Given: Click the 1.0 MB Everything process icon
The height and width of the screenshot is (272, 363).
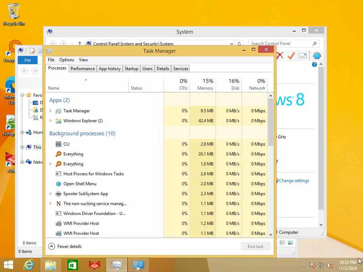Looking at the screenshot, I should tap(58, 164).
